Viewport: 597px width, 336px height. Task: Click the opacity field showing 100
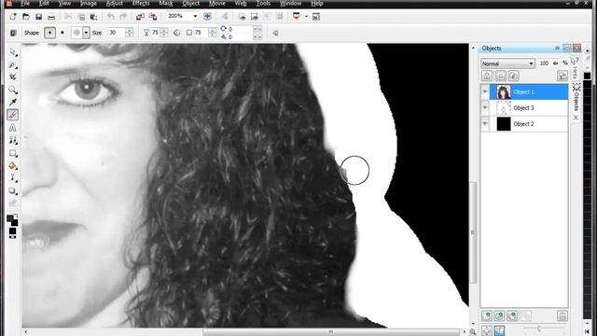[544, 63]
